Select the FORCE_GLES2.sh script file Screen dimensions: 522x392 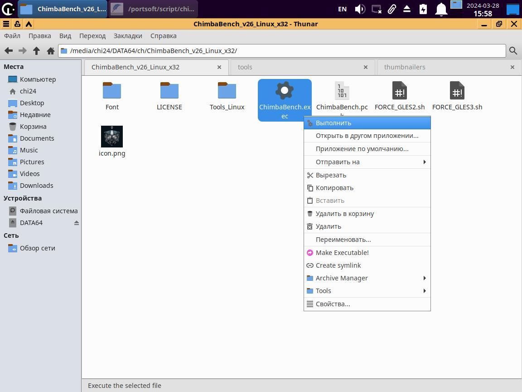(400, 96)
